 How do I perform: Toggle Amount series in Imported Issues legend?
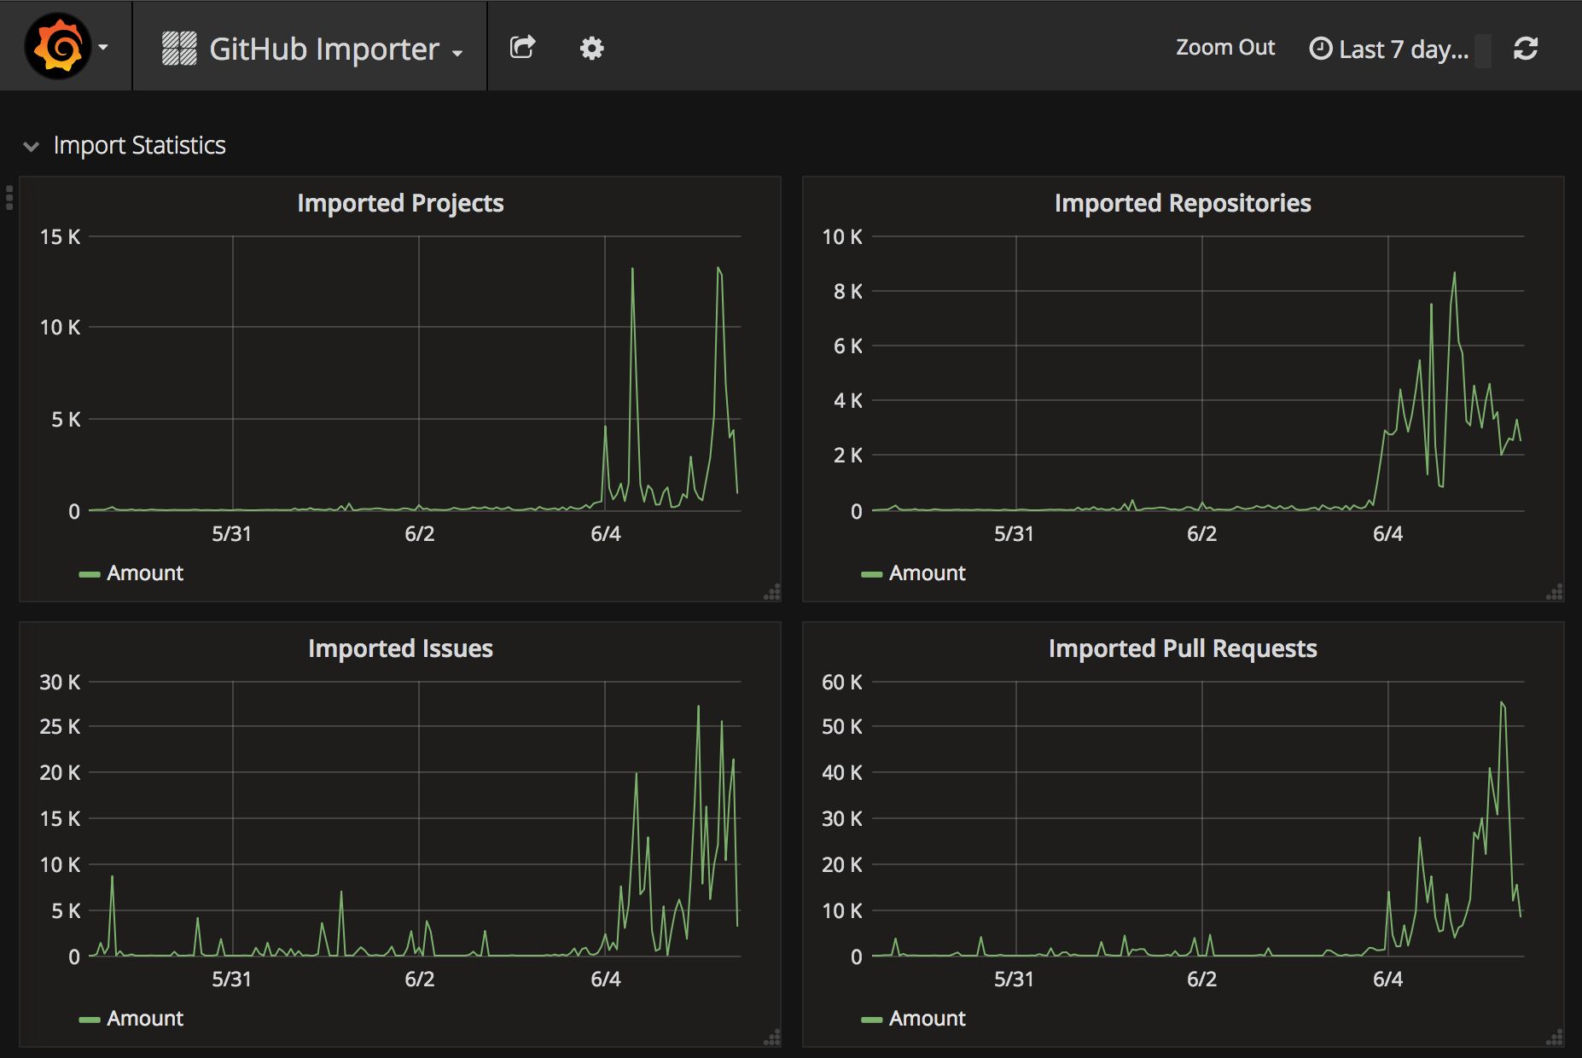(x=144, y=1019)
